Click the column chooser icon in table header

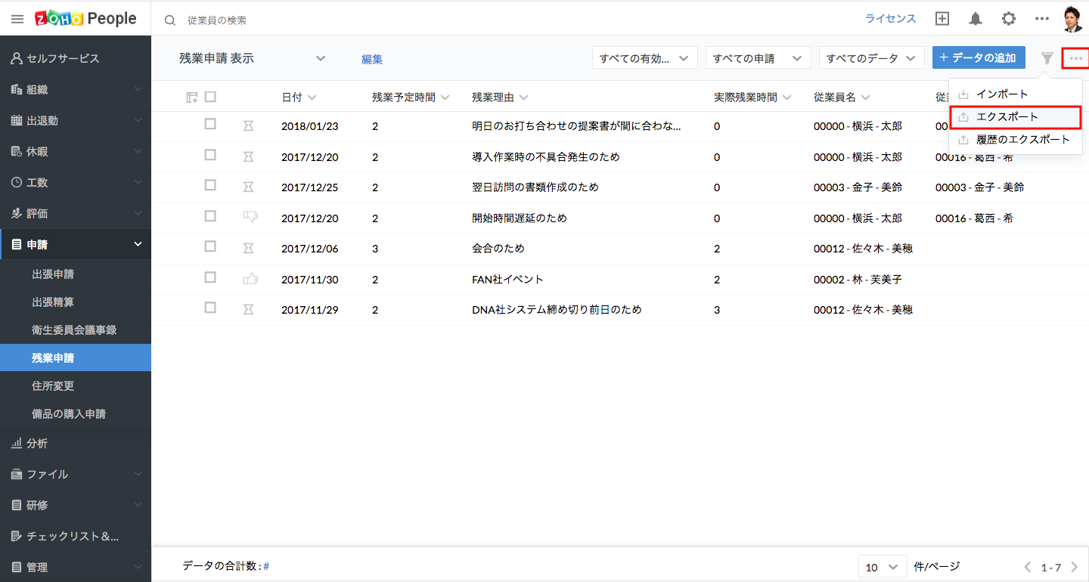192,98
